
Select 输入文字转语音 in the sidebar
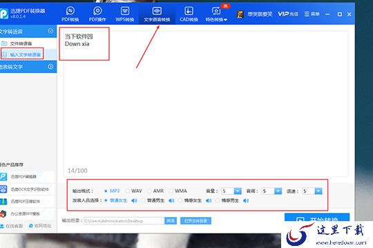click(x=26, y=54)
